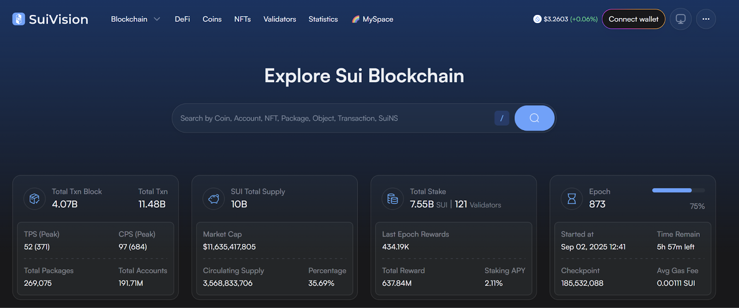Click the Market Cap value $11,635,417,805
The image size is (739, 308).
[229, 247]
